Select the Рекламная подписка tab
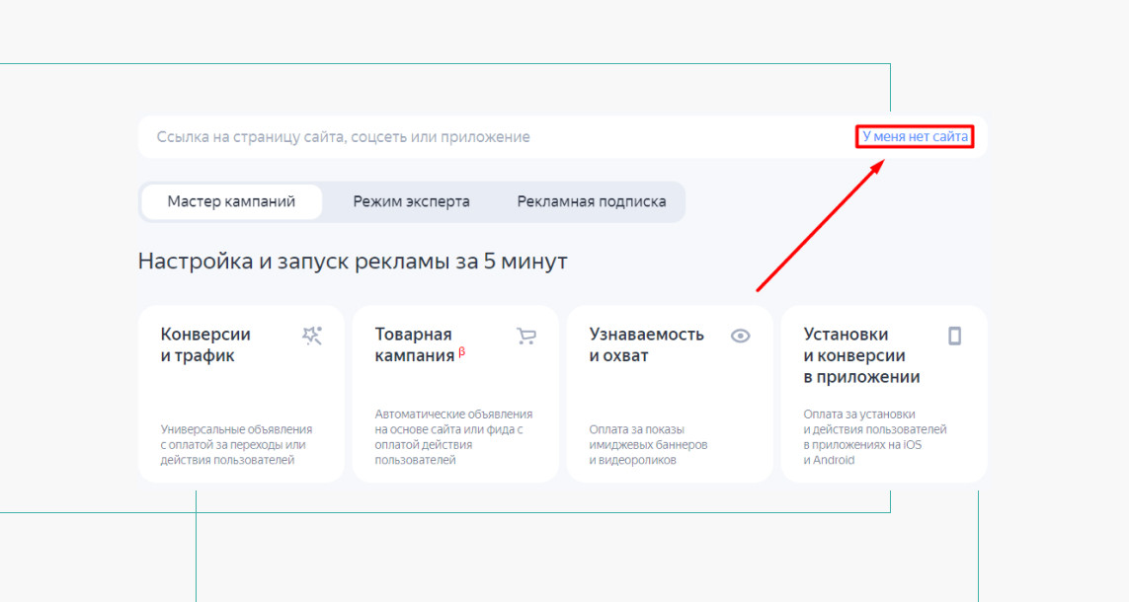Viewport: 1129px width, 602px height. (591, 201)
